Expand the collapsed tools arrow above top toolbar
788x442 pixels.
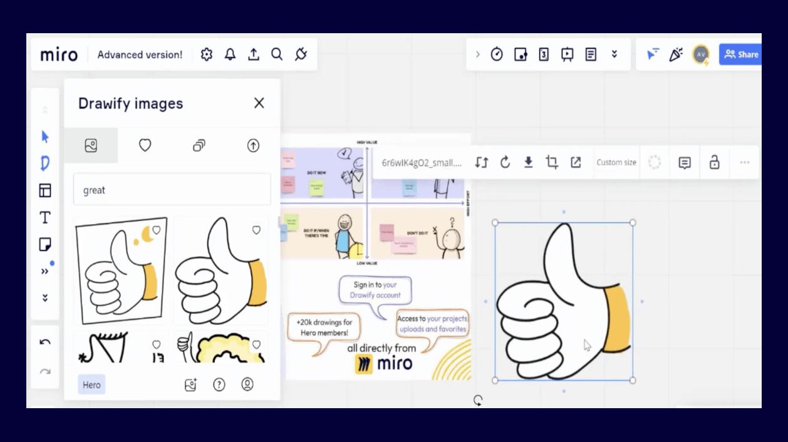479,54
